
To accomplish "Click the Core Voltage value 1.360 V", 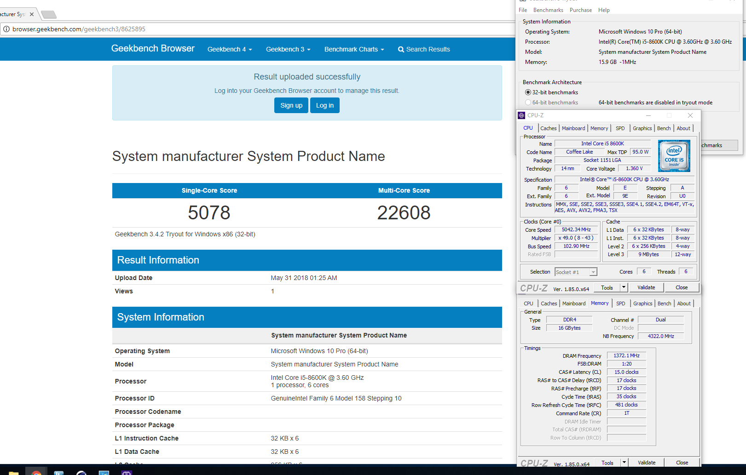I will tap(634, 168).
